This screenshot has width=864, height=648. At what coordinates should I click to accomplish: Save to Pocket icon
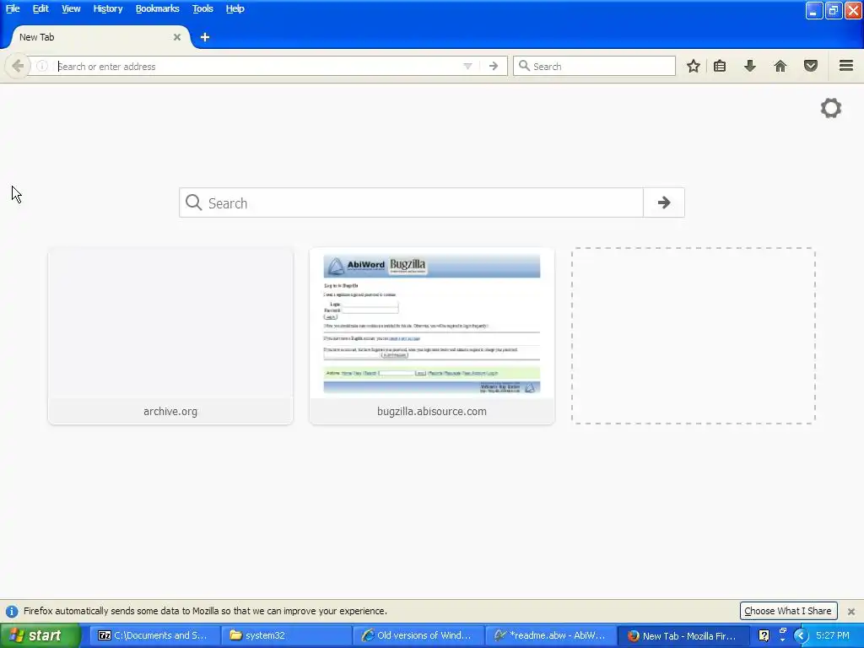pyautogui.click(x=811, y=66)
